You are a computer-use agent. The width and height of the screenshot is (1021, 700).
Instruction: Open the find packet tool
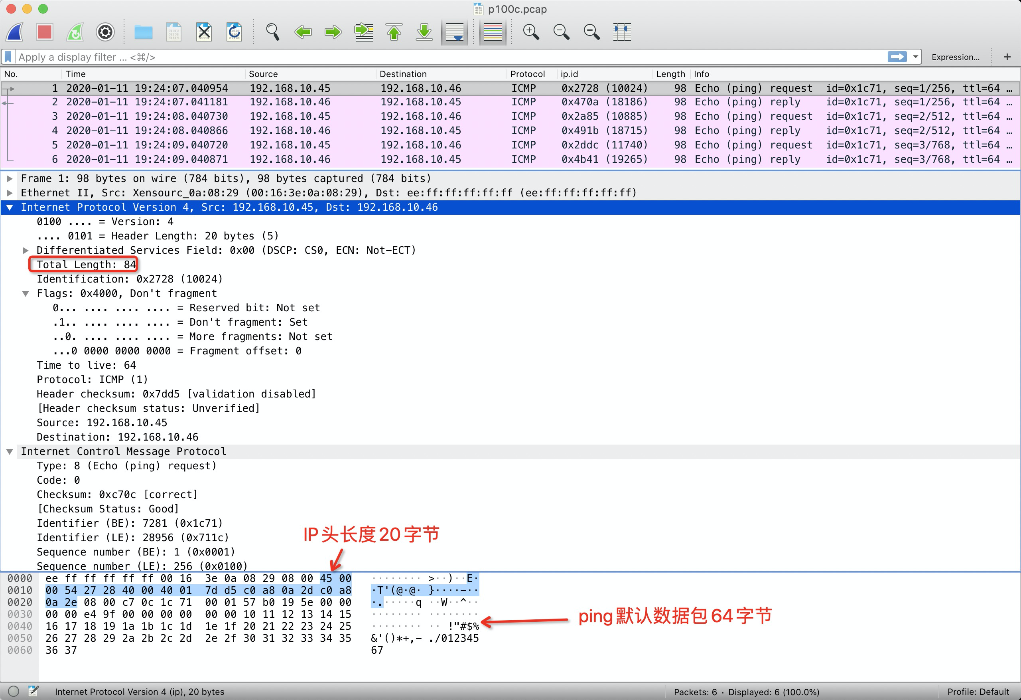(x=272, y=32)
